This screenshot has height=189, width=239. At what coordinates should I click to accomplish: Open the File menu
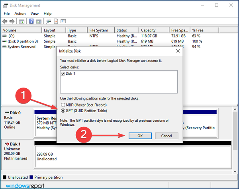(6, 14)
